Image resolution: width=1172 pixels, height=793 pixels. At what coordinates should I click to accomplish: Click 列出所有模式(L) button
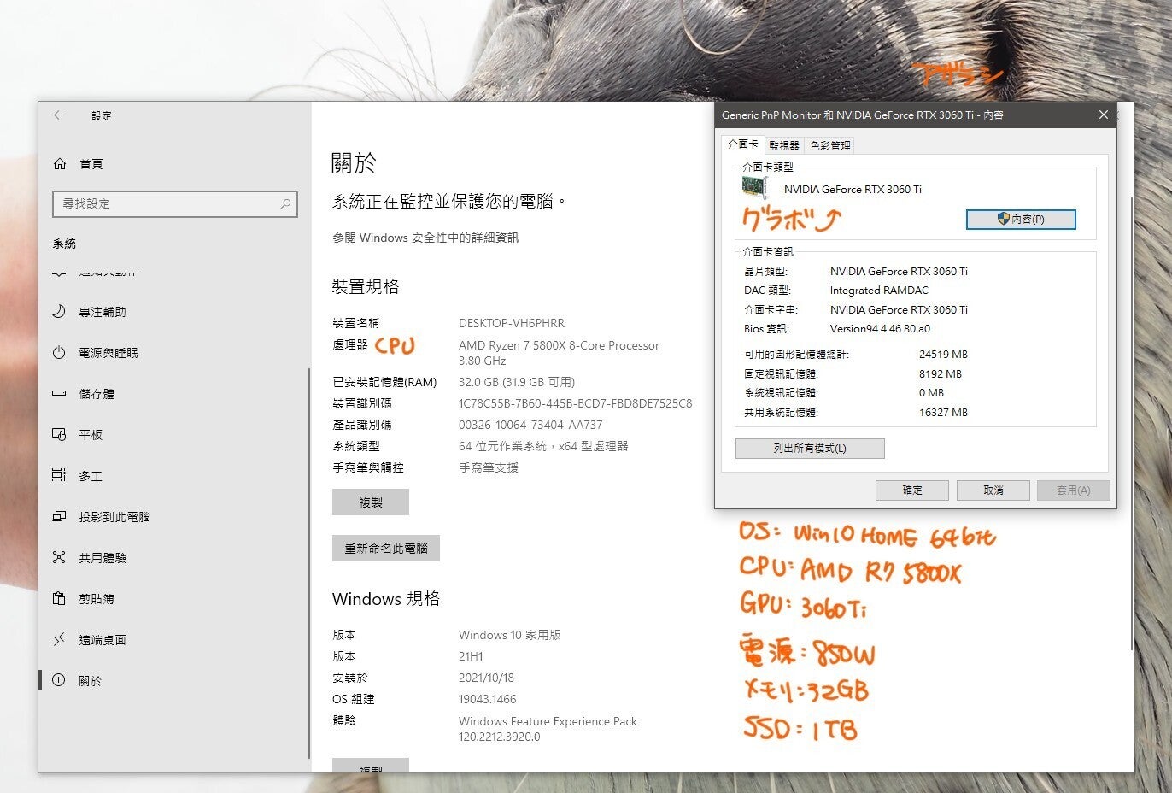click(809, 449)
